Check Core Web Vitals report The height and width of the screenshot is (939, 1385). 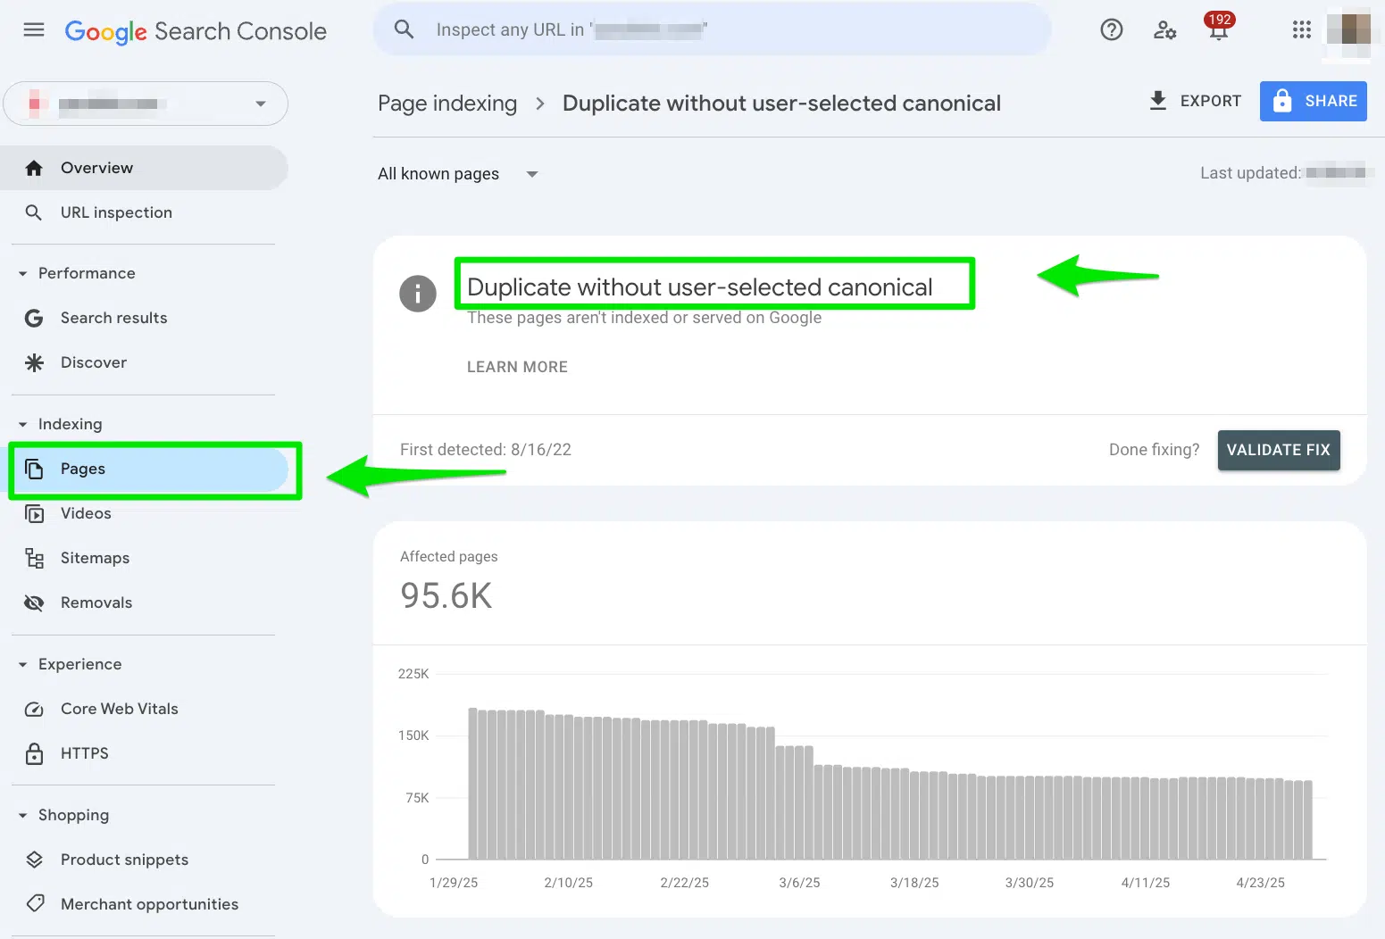point(119,708)
